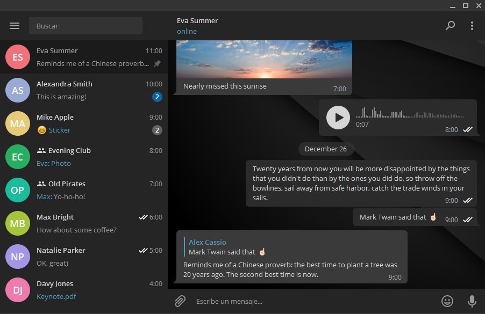Click the Chinese proverb reply message text
The image size is (485, 314).
pyautogui.click(x=290, y=269)
